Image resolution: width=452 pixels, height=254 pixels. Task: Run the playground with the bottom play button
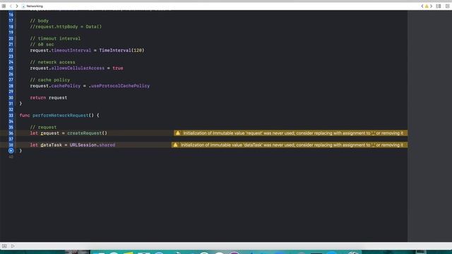pyautogui.click(x=13, y=246)
